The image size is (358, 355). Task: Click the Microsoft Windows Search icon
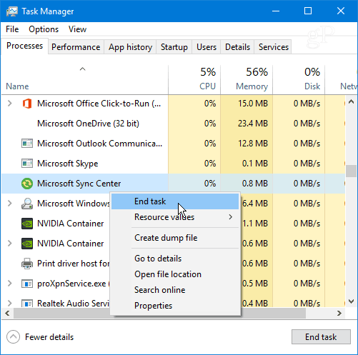tap(27, 204)
